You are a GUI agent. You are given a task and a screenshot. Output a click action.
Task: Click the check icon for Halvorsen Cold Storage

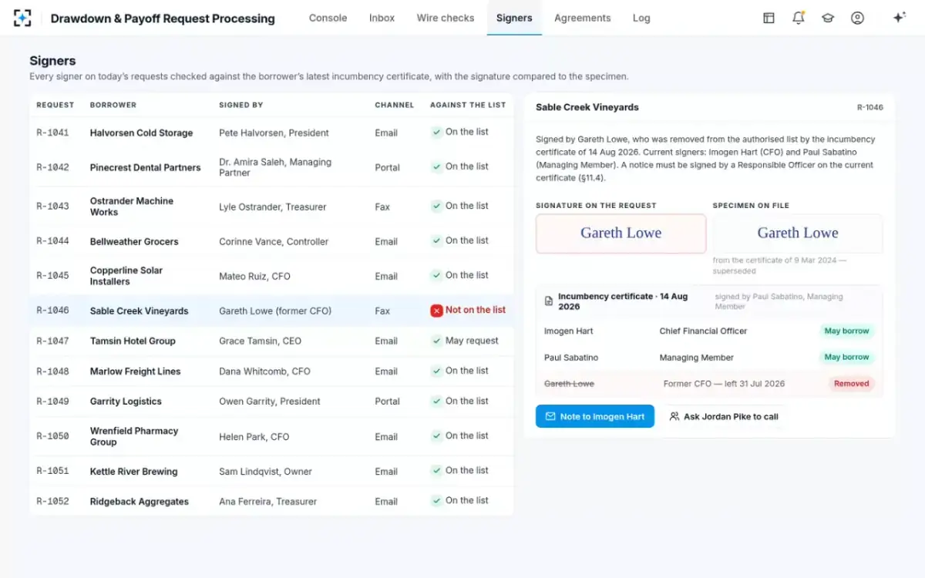pos(436,133)
